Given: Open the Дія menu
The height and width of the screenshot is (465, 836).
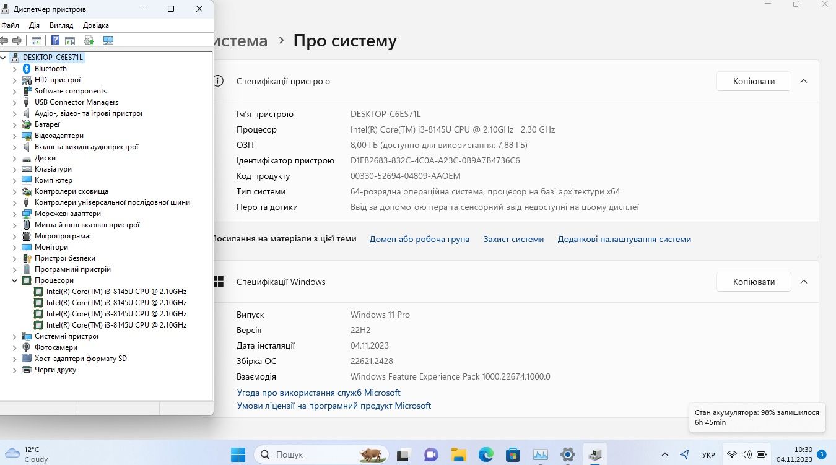Looking at the screenshot, I should (x=34, y=25).
